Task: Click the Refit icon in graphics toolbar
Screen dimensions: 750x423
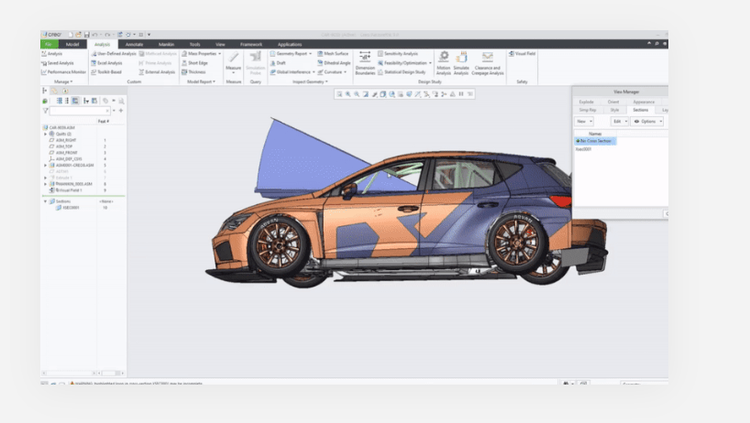Action: point(339,94)
